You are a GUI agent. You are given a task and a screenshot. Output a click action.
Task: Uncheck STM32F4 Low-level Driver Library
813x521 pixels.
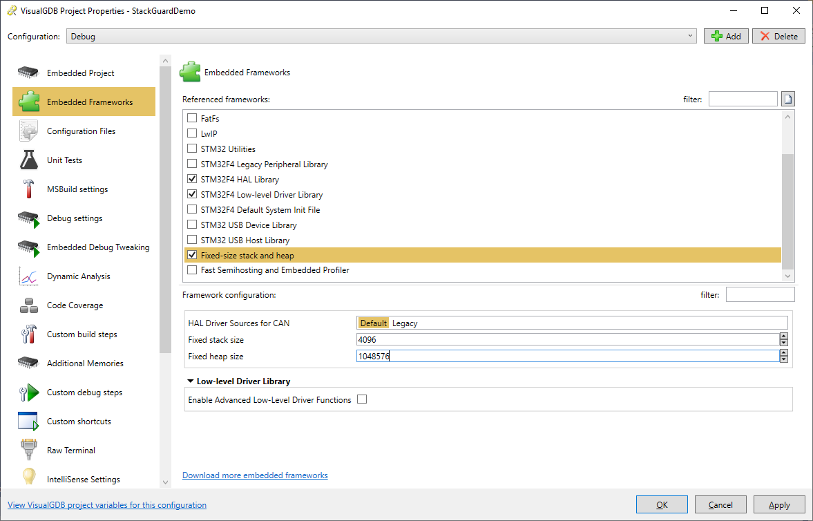tap(192, 194)
